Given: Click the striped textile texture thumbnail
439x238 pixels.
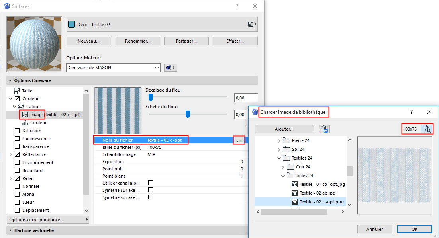Looking at the screenshot, I should coord(118,110).
